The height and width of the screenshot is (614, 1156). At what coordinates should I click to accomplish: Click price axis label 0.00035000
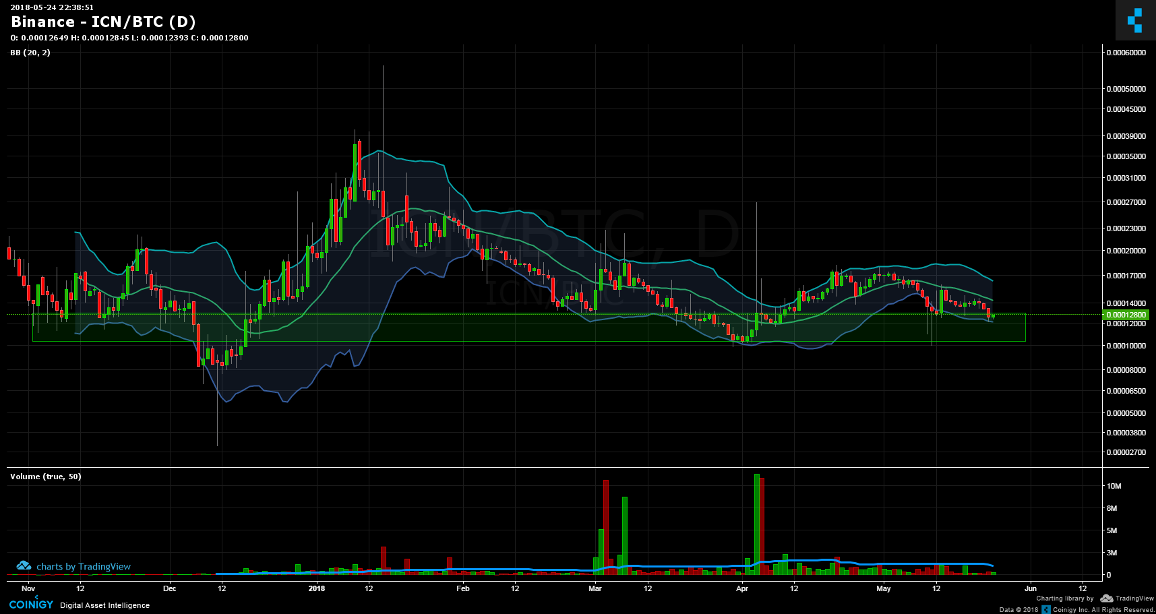(1126, 156)
